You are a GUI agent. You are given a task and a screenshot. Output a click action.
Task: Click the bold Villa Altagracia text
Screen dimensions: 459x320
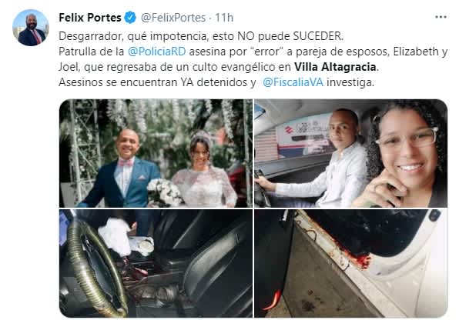point(335,67)
